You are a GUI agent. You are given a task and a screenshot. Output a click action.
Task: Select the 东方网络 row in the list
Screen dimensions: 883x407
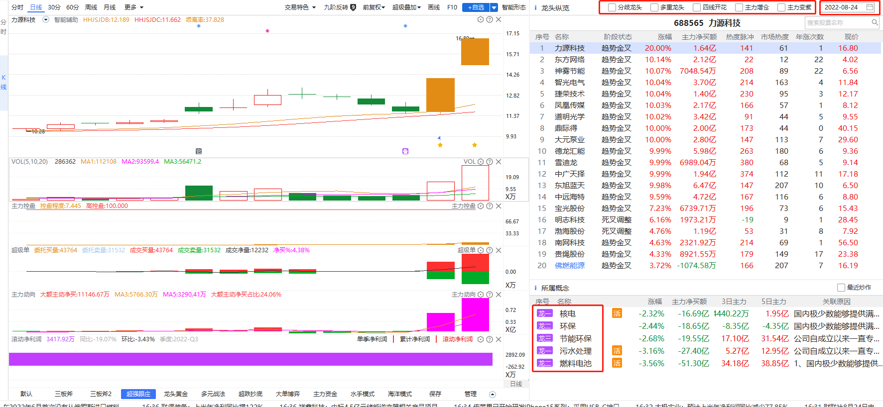click(x=705, y=60)
